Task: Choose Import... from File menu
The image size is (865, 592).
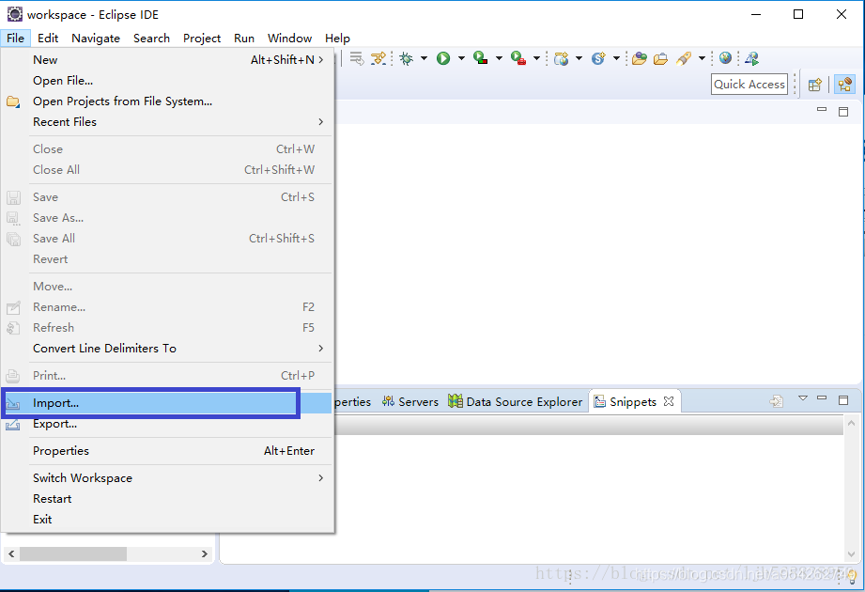Action: tap(167, 403)
